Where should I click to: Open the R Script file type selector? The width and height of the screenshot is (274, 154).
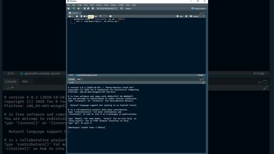(201, 75)
